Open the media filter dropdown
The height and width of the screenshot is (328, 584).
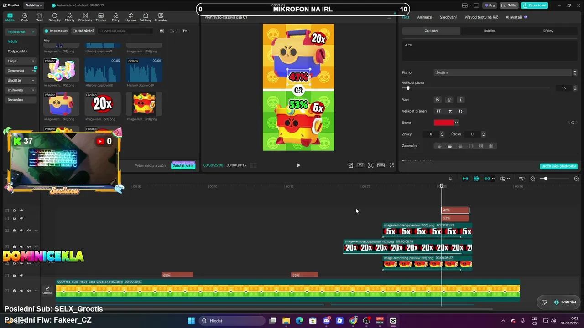coord(186,31)
